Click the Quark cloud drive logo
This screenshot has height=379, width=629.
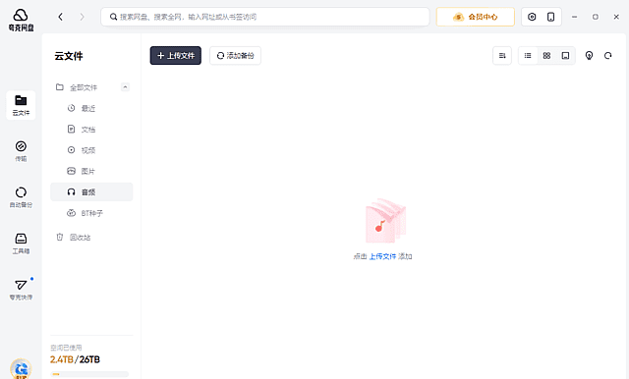(x=21, y=20)
